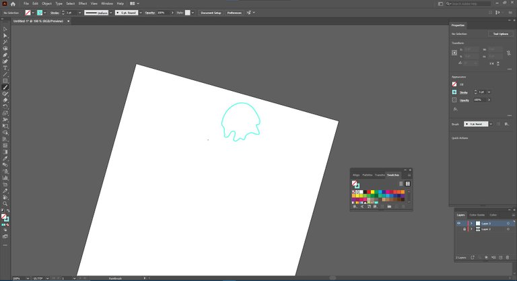
Task: Select the Rectangle tool
Action: tap(5, 81)
